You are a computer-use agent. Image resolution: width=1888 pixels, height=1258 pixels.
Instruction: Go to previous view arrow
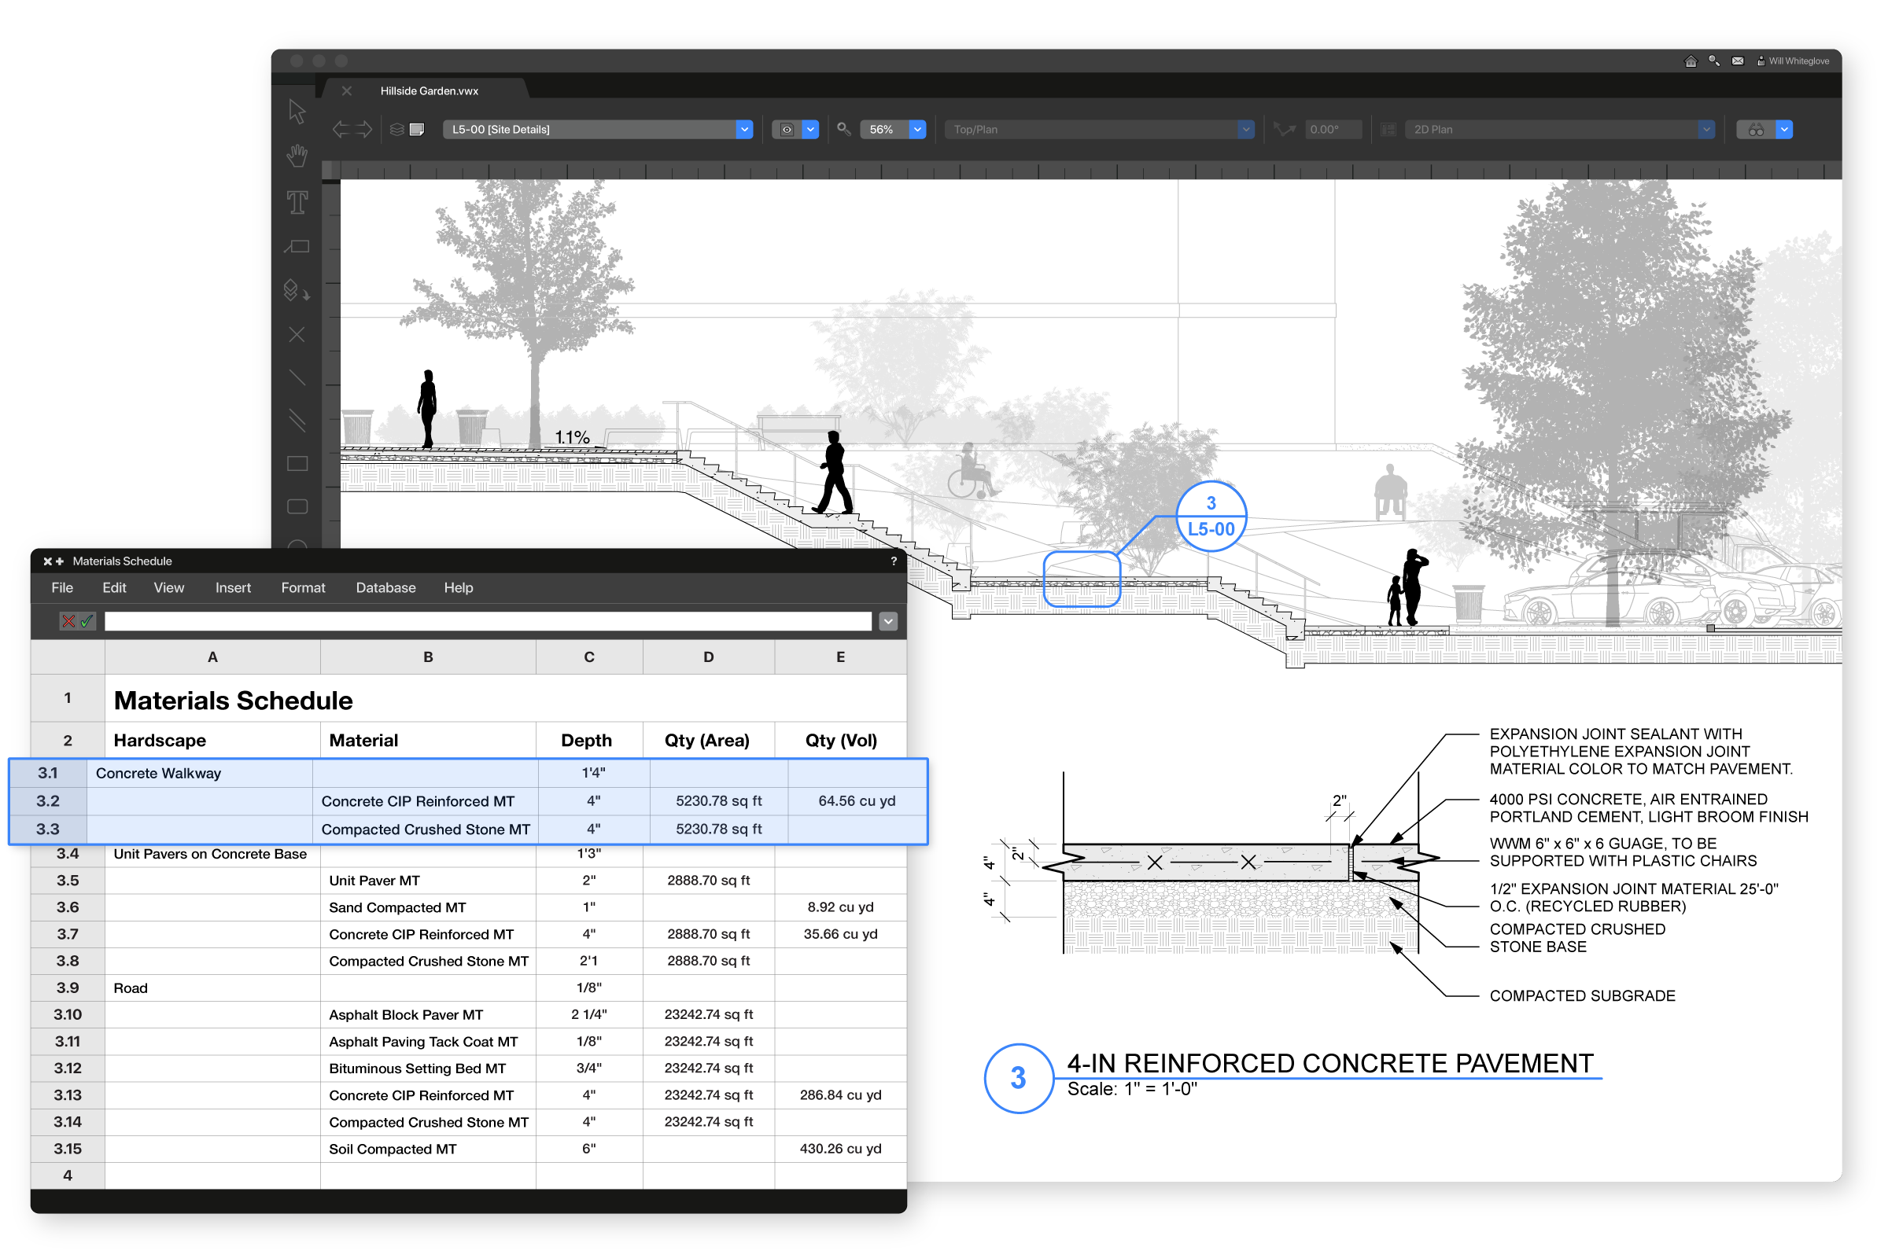pyautogui.click(x=341, y=129)
